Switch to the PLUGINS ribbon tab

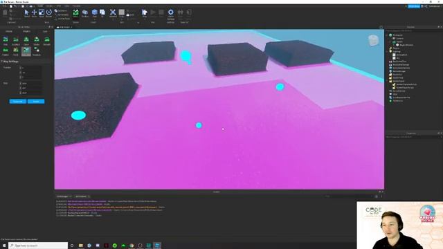coord(76,6)
